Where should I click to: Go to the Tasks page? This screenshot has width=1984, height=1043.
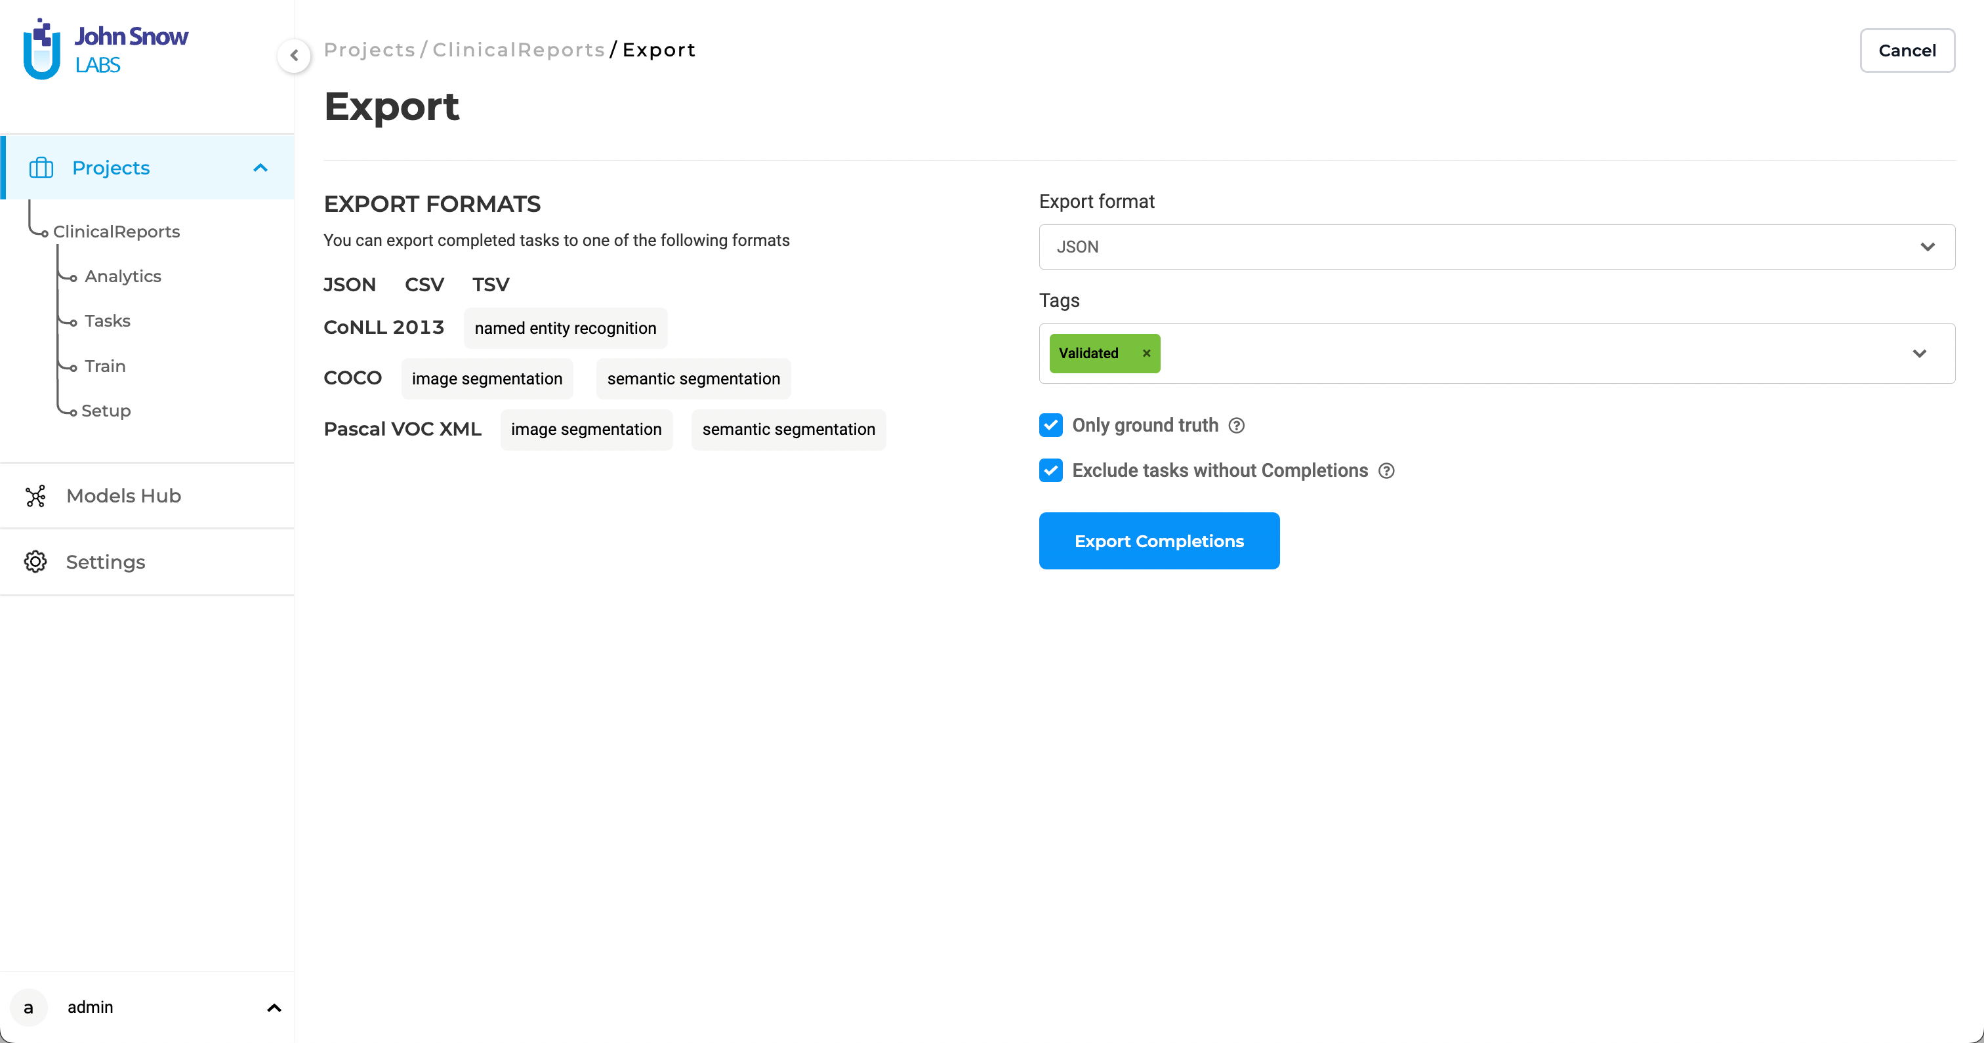107,321
